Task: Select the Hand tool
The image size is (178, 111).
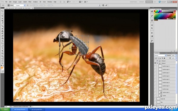Action: tap(2, 61)
